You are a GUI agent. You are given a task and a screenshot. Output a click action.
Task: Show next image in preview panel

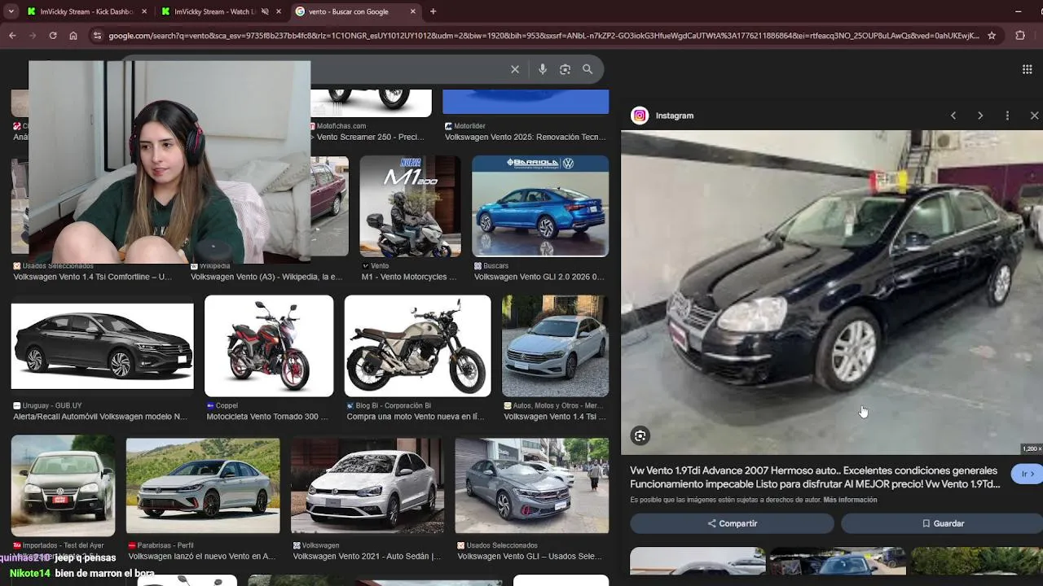click(980, 116)
